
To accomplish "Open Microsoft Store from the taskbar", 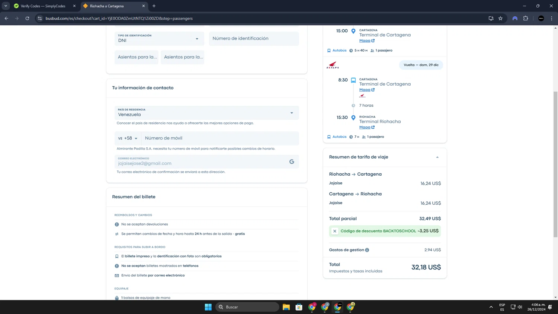I will (299, 307).
